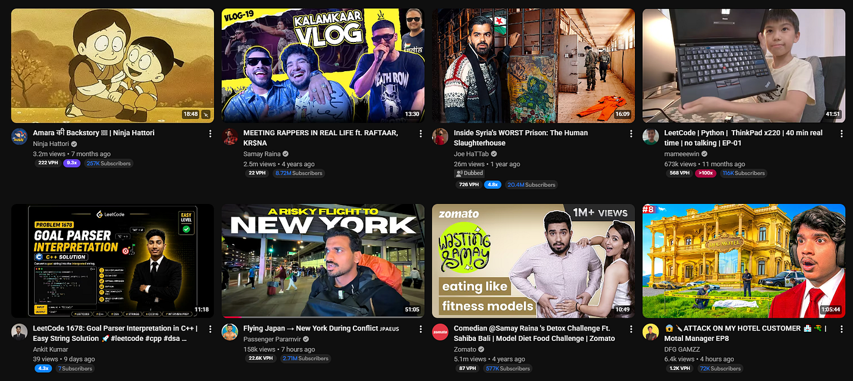853x381 pixels.
Task: Visit Passenger Paramvir channel name link
Action: (273, 339)
